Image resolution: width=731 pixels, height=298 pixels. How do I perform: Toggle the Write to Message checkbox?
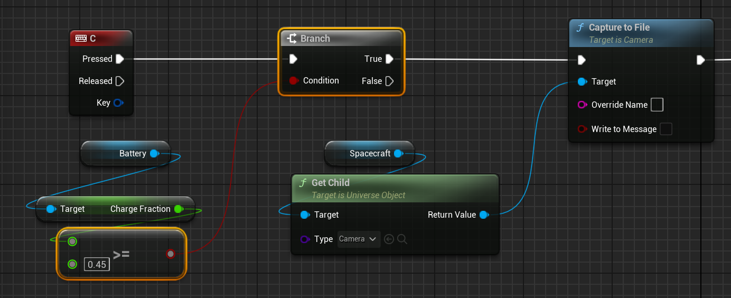(x=666, y=129)
